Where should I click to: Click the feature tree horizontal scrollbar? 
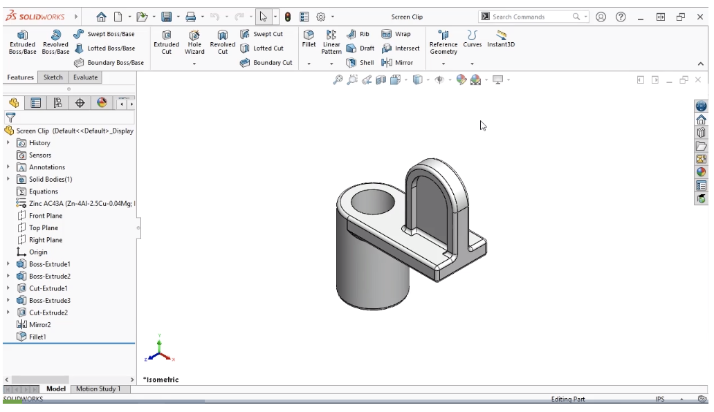click(x=69, y=380)
